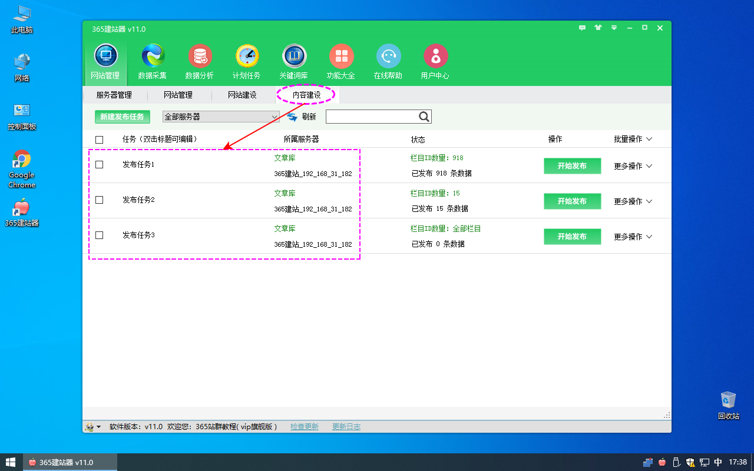Open the 数据采集 module
Screen dimensions: 754x471
(x=153, y=62)
